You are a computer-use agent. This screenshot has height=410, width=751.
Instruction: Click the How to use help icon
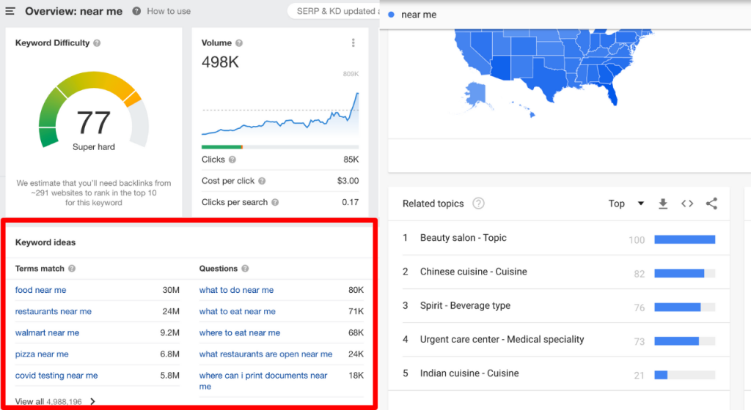(137, 11)
